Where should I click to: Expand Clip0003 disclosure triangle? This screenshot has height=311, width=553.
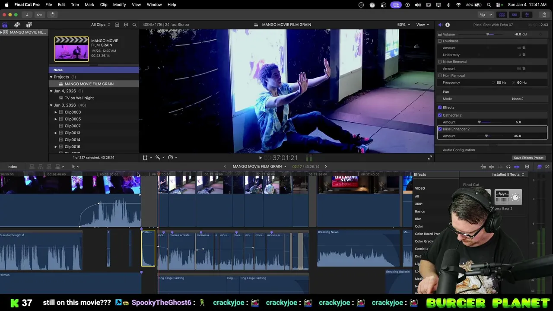55,112
